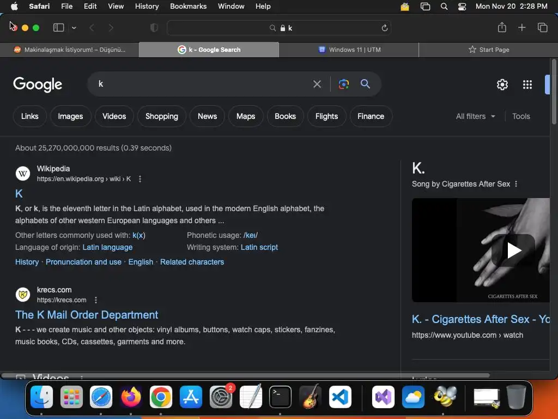The height and width of the screenshot is (419, 558).
Task: Follow the /keɪ/ phonetic link
Action: pos(251,235)
